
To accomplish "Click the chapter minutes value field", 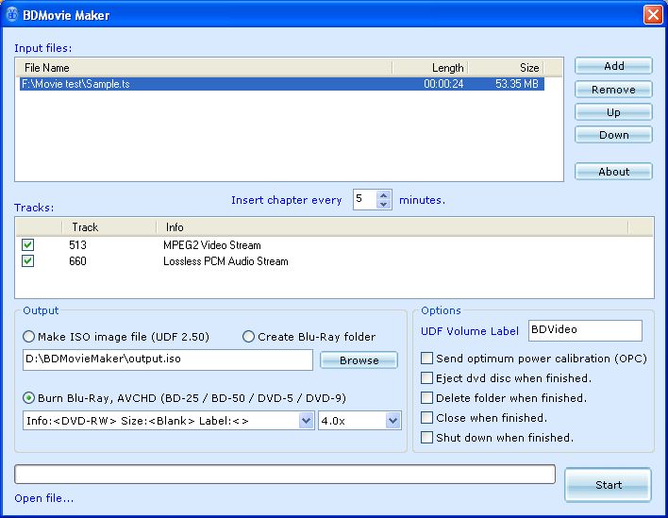I will point(365,199).
